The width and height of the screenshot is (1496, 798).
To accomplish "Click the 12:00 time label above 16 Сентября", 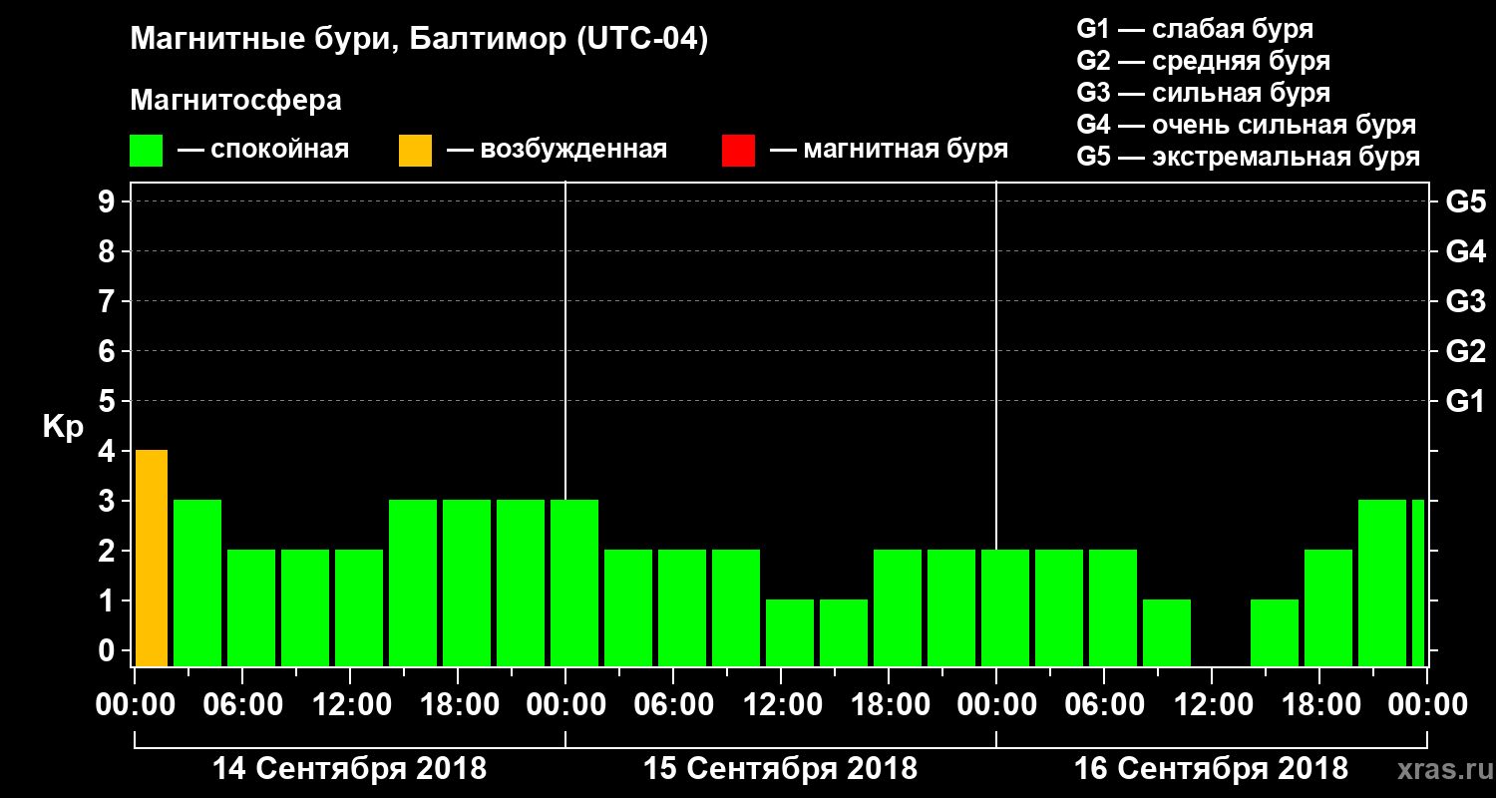I will [1212, 705].
